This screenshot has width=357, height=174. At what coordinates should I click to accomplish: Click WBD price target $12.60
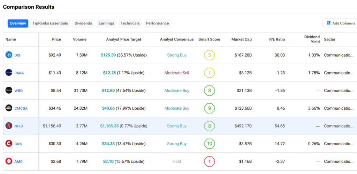click(108, 90)
